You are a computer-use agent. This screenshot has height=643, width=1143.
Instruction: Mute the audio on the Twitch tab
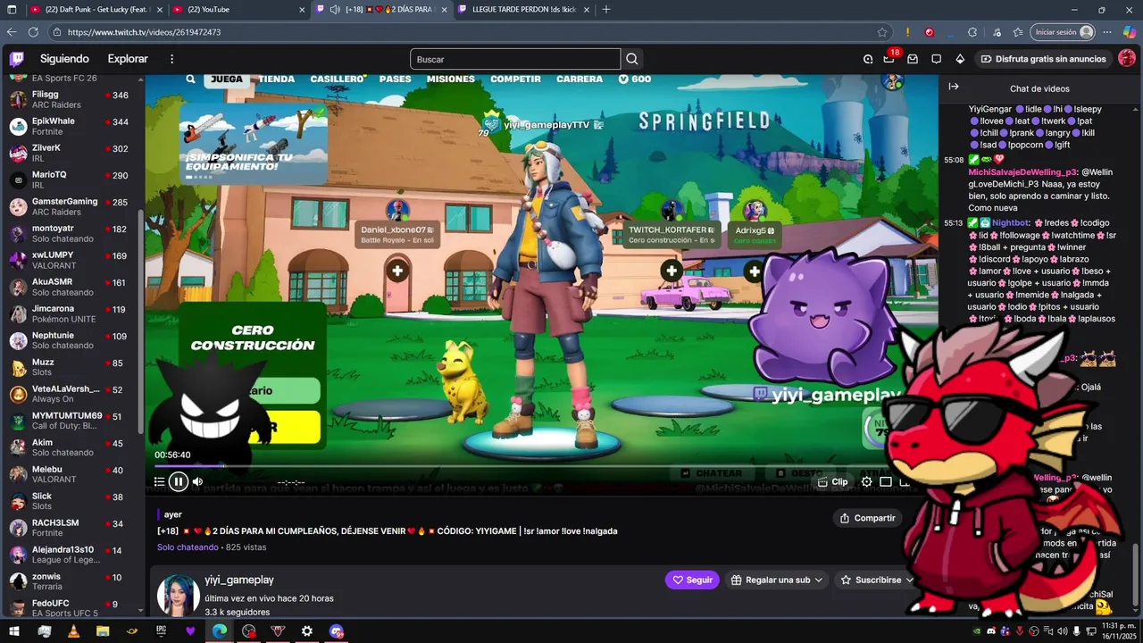335,9
